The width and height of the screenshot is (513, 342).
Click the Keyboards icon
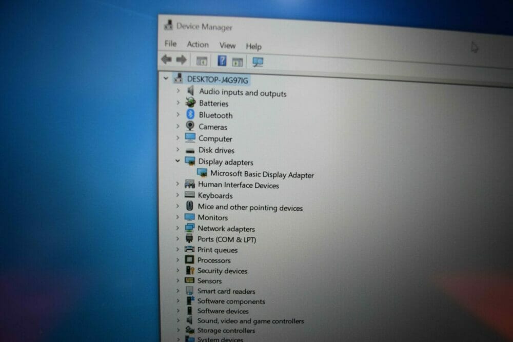click(x=190, y=195)
